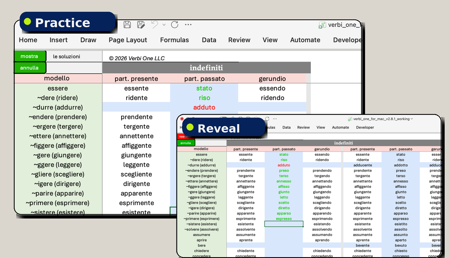The image size is (450, 258).
Task: Open the Review tab in Practice window
Action: pos(239,40)
